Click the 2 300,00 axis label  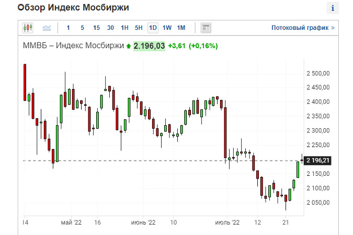pyautogui.click(x=318, y=130)
